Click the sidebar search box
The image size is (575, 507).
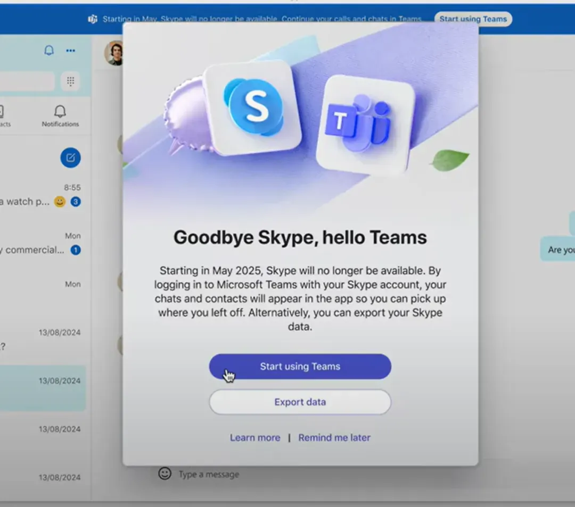[27, 81]
